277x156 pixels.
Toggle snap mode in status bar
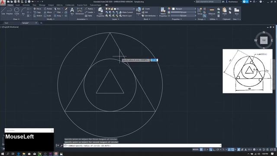205,149
